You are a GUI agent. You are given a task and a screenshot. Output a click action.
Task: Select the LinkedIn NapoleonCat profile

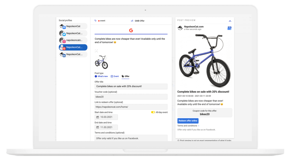73,54
